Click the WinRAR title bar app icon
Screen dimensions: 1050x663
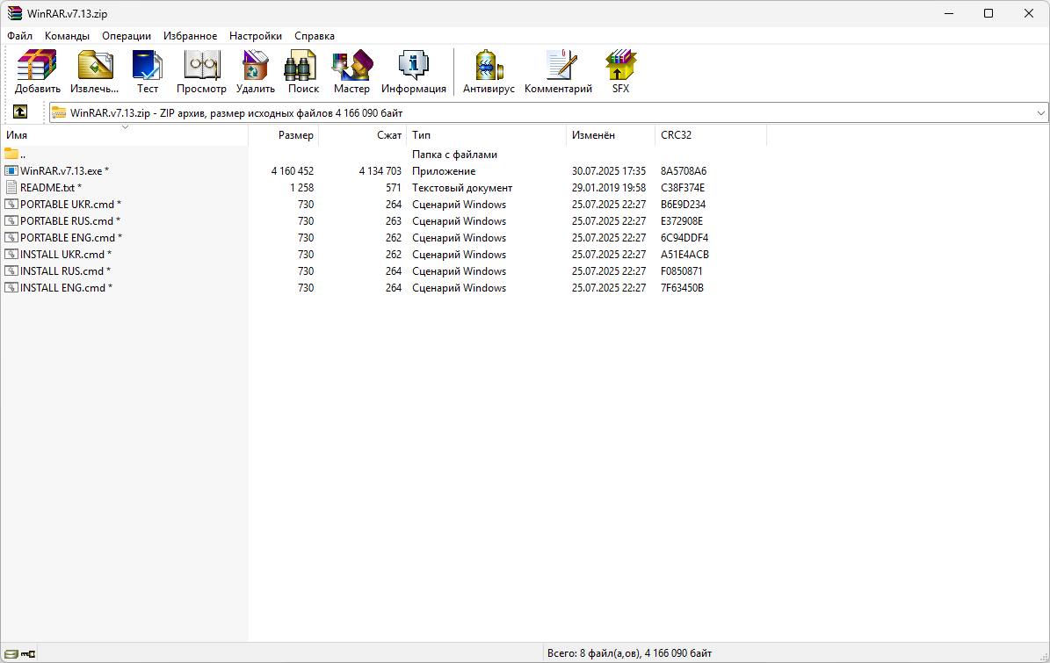point(14,13)
